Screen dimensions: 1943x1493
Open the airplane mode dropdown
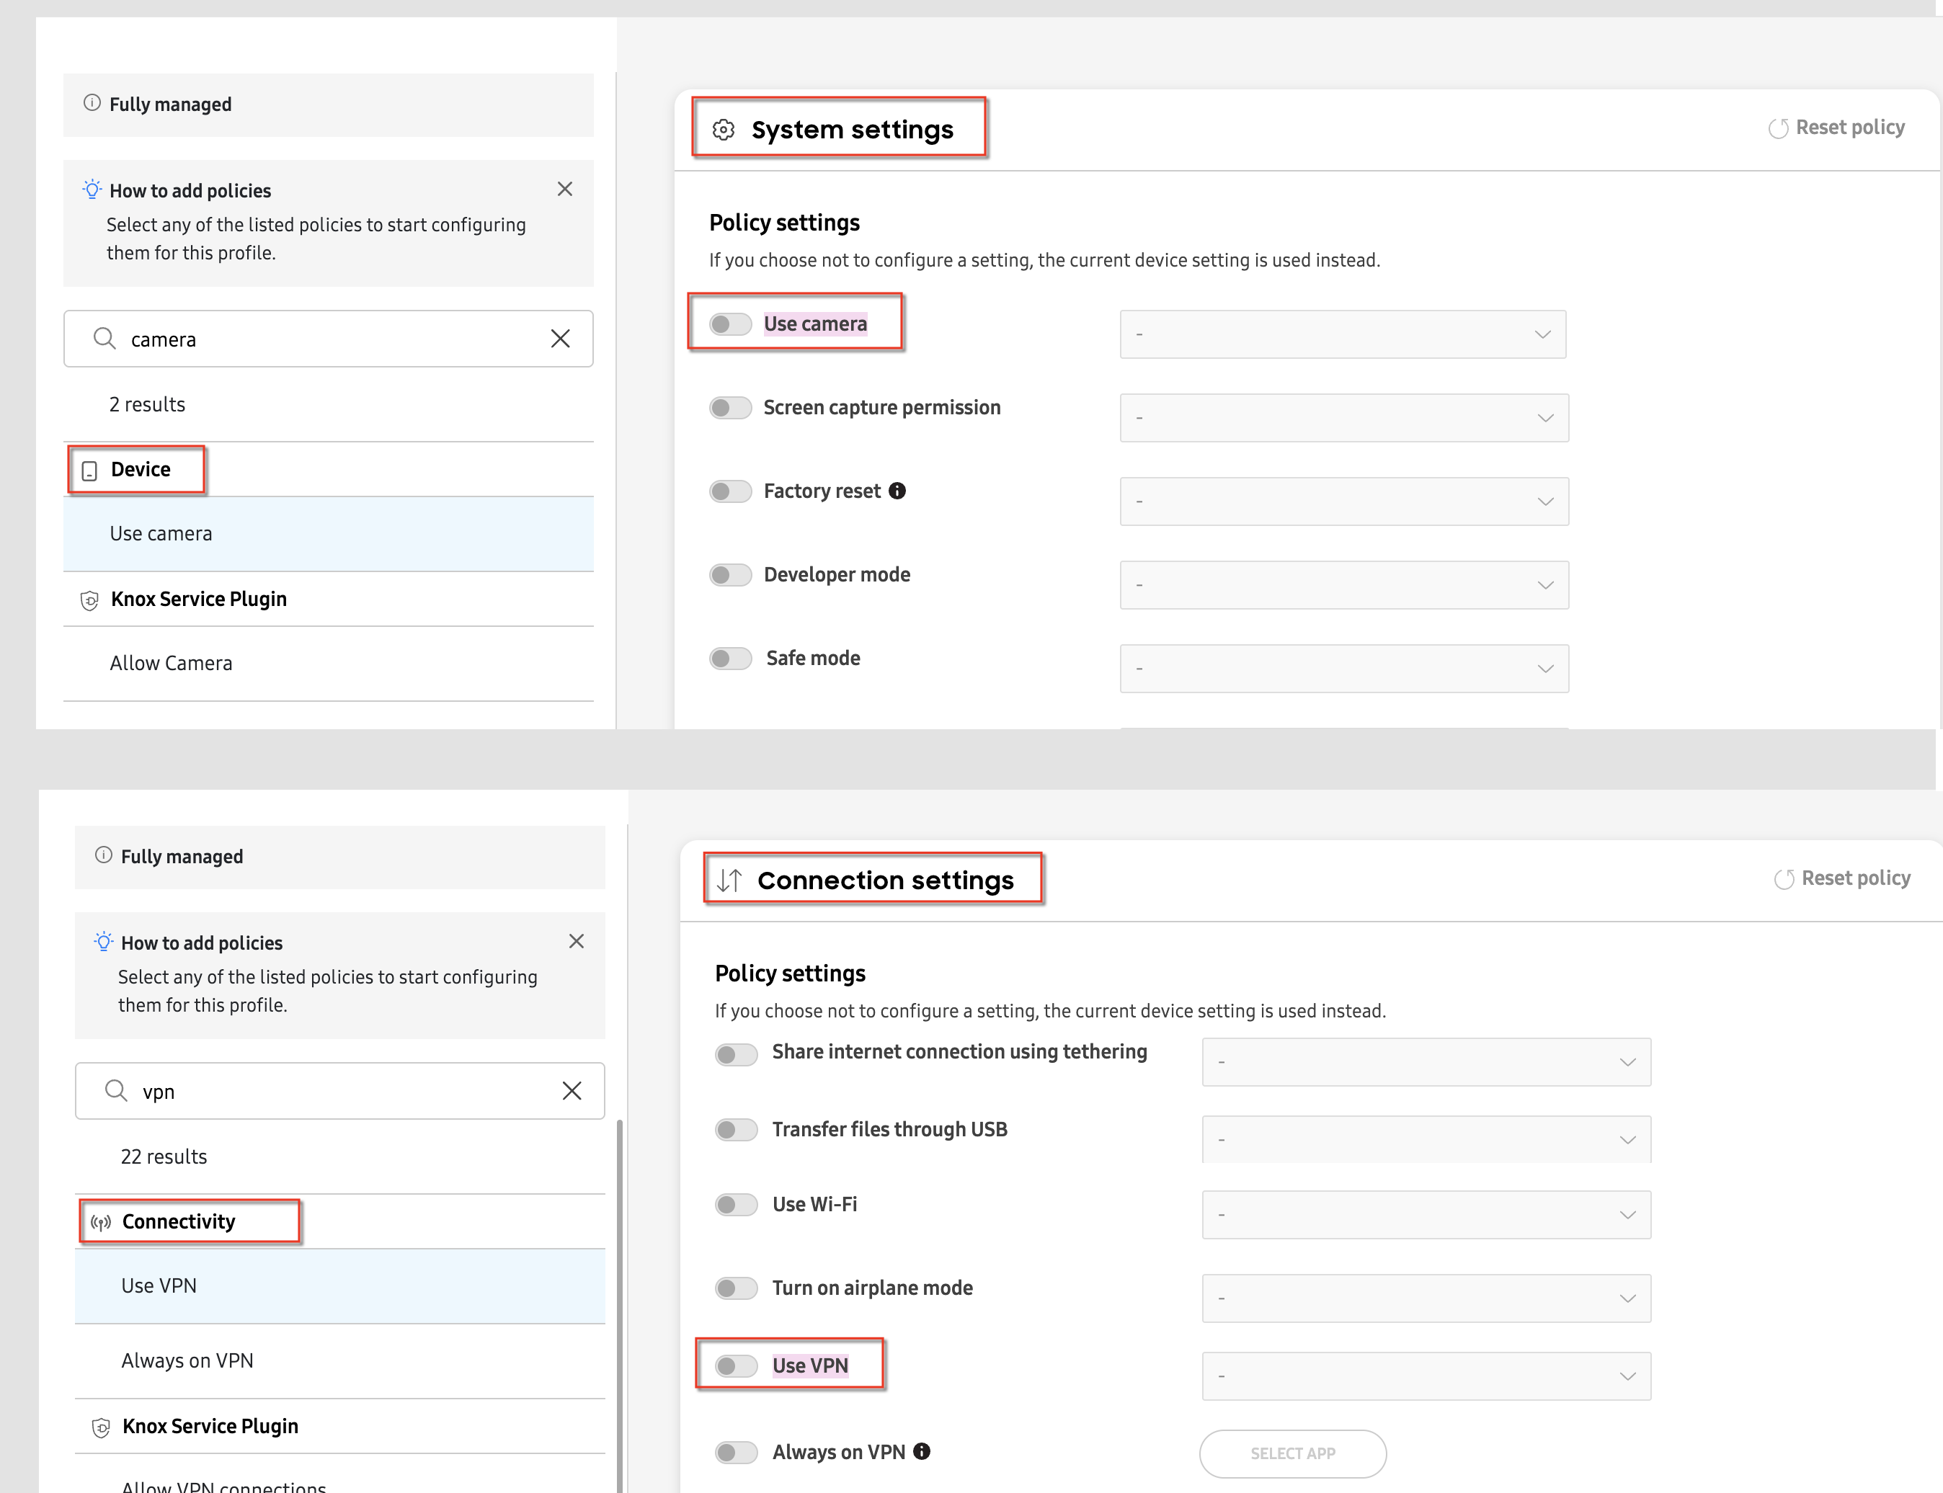click(x=1426, y=1298)
